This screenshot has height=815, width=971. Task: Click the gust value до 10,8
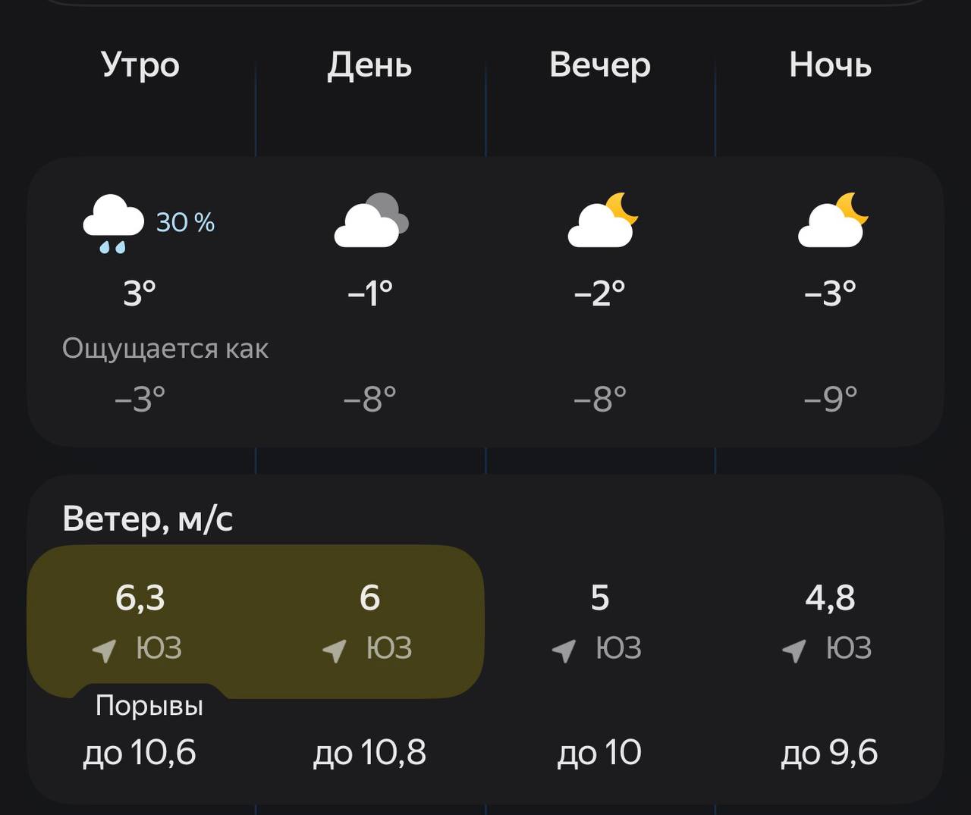point(369,753)
